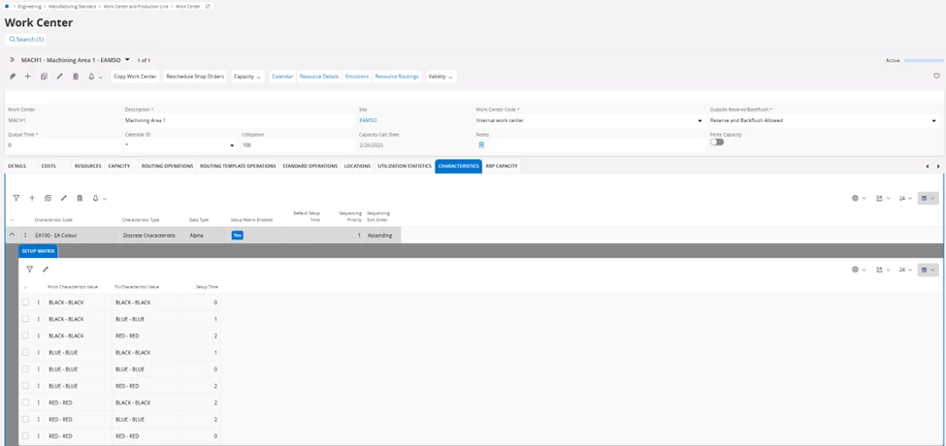Check the BLUE - BLUE to BLACK - BLACK row
The width and height of the screenshot is (946, 446).
[x=25, y=352]
